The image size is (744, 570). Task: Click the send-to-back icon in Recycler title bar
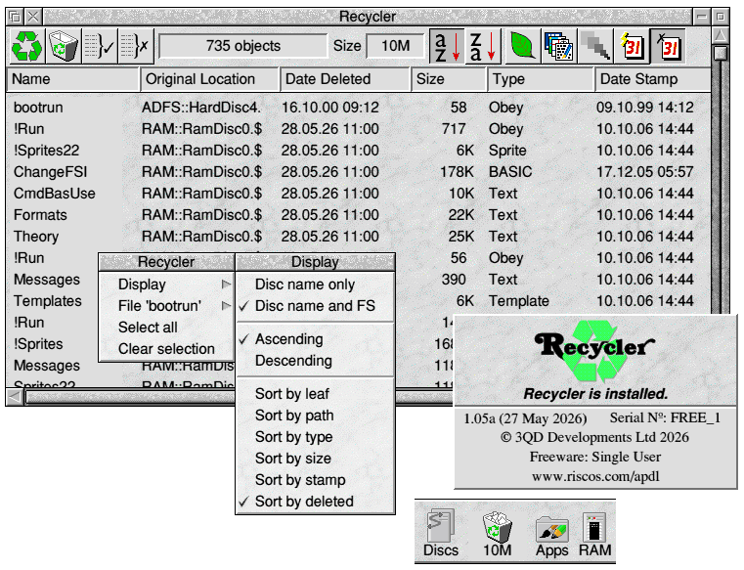coord(16,17)
